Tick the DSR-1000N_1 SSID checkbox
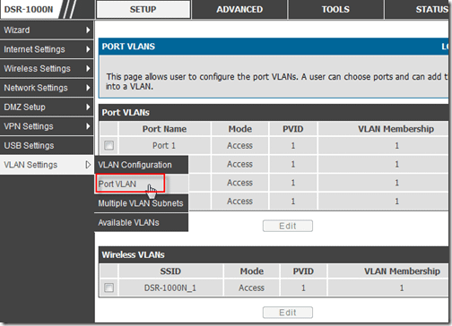This screenshot has width=452, height=326. point(109,287)
